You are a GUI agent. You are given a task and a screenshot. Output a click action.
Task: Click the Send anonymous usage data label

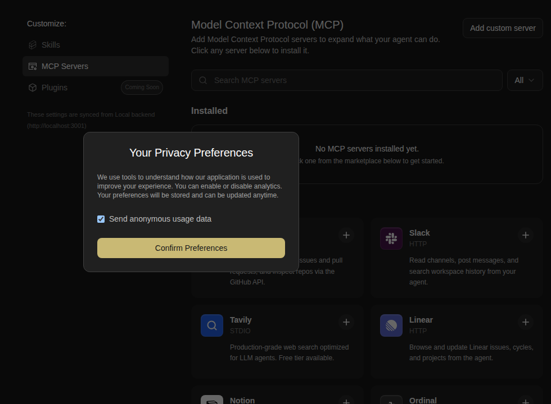coord(160,219)
